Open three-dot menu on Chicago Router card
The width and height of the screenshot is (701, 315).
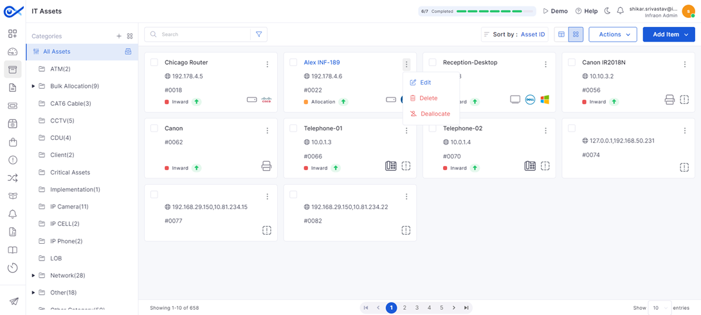coord(268,64)
